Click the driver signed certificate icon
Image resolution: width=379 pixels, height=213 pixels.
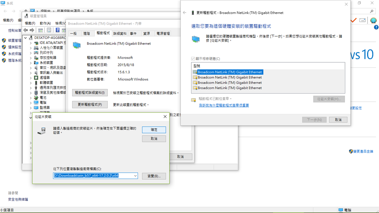point(193,100)
